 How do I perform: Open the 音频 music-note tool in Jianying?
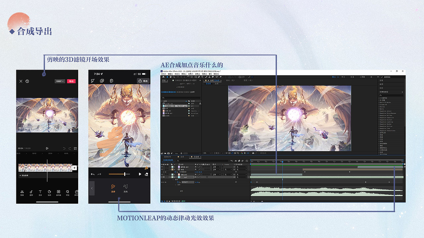coord(31,192)
